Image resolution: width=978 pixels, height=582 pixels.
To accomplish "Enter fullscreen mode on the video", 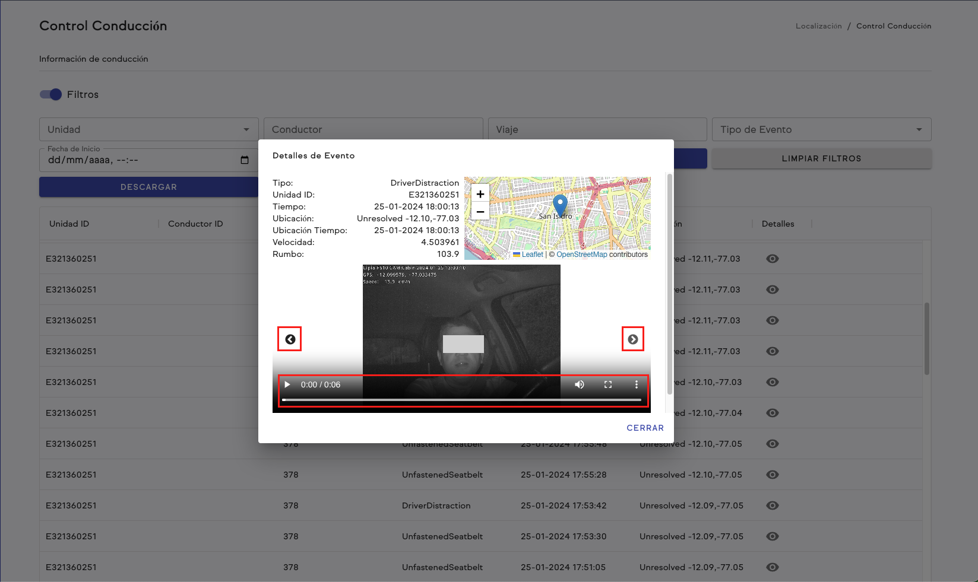I will [607, 384].
